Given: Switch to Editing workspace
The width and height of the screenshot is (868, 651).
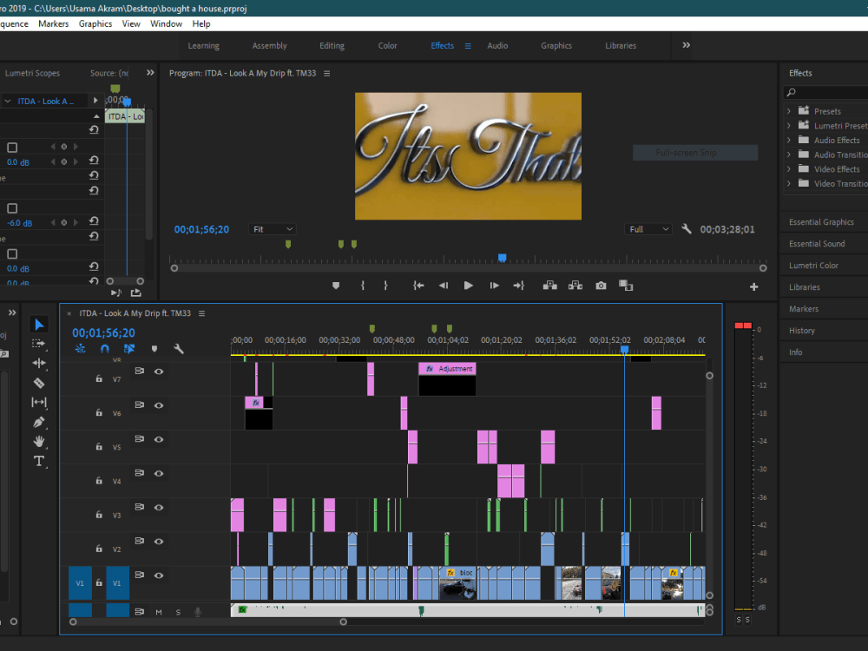Looking at the screenshot, I should 332,45.
